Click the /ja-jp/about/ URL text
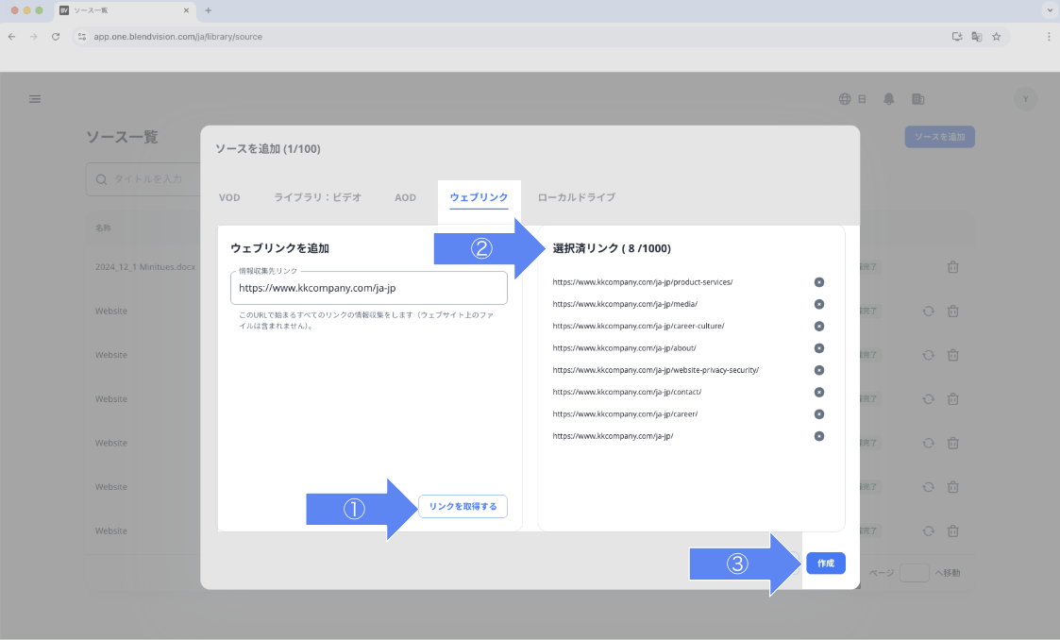This screenshot has height=640, width=1060. click(x=624, y=348)
